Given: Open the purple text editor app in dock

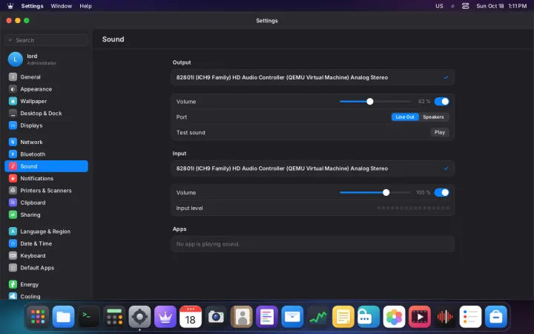Looking at the screenshot, I should 267,317.
